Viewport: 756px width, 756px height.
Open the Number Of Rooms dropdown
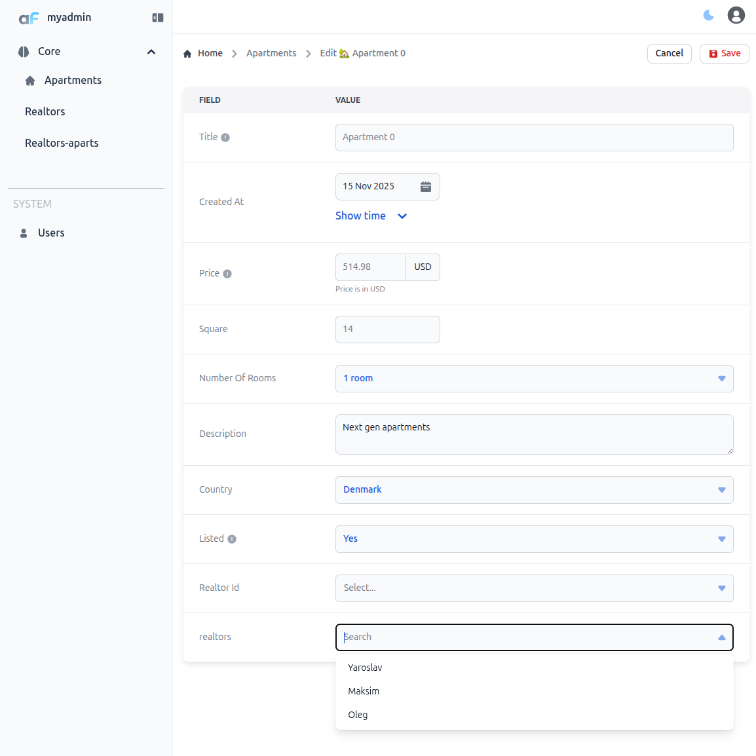(x=534, y=379)
